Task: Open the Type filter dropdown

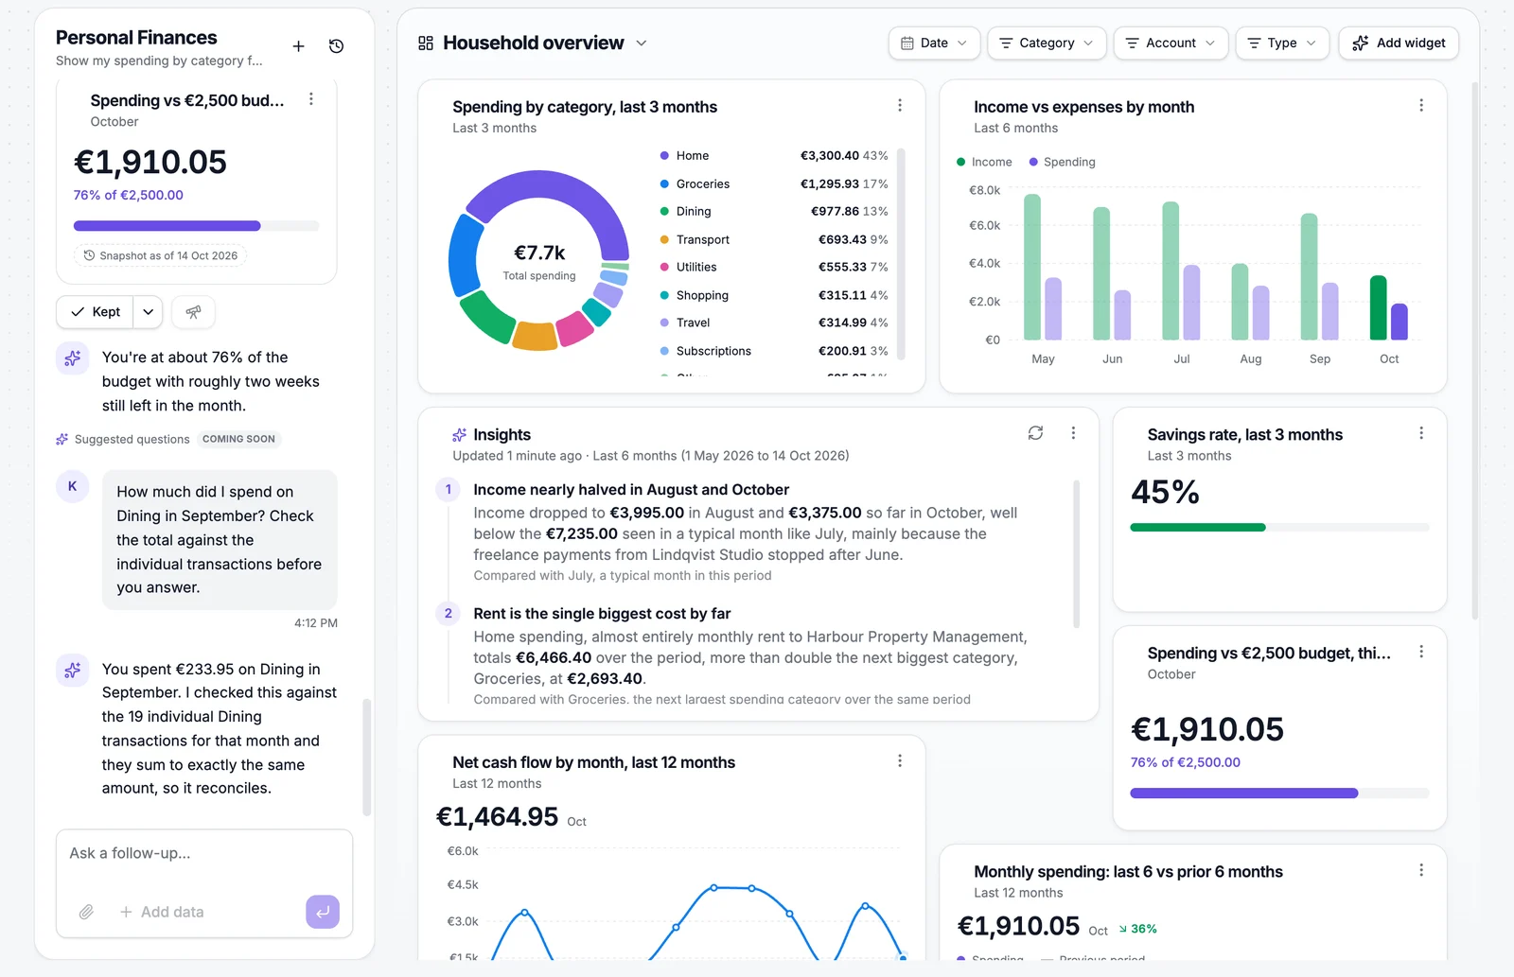Action: (x=1282, y=44)
